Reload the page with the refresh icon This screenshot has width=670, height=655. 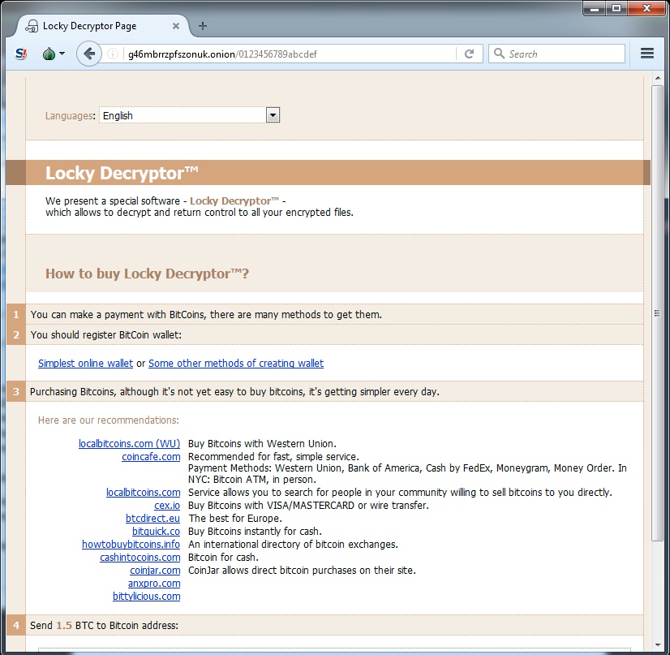(x=468, y=54)
